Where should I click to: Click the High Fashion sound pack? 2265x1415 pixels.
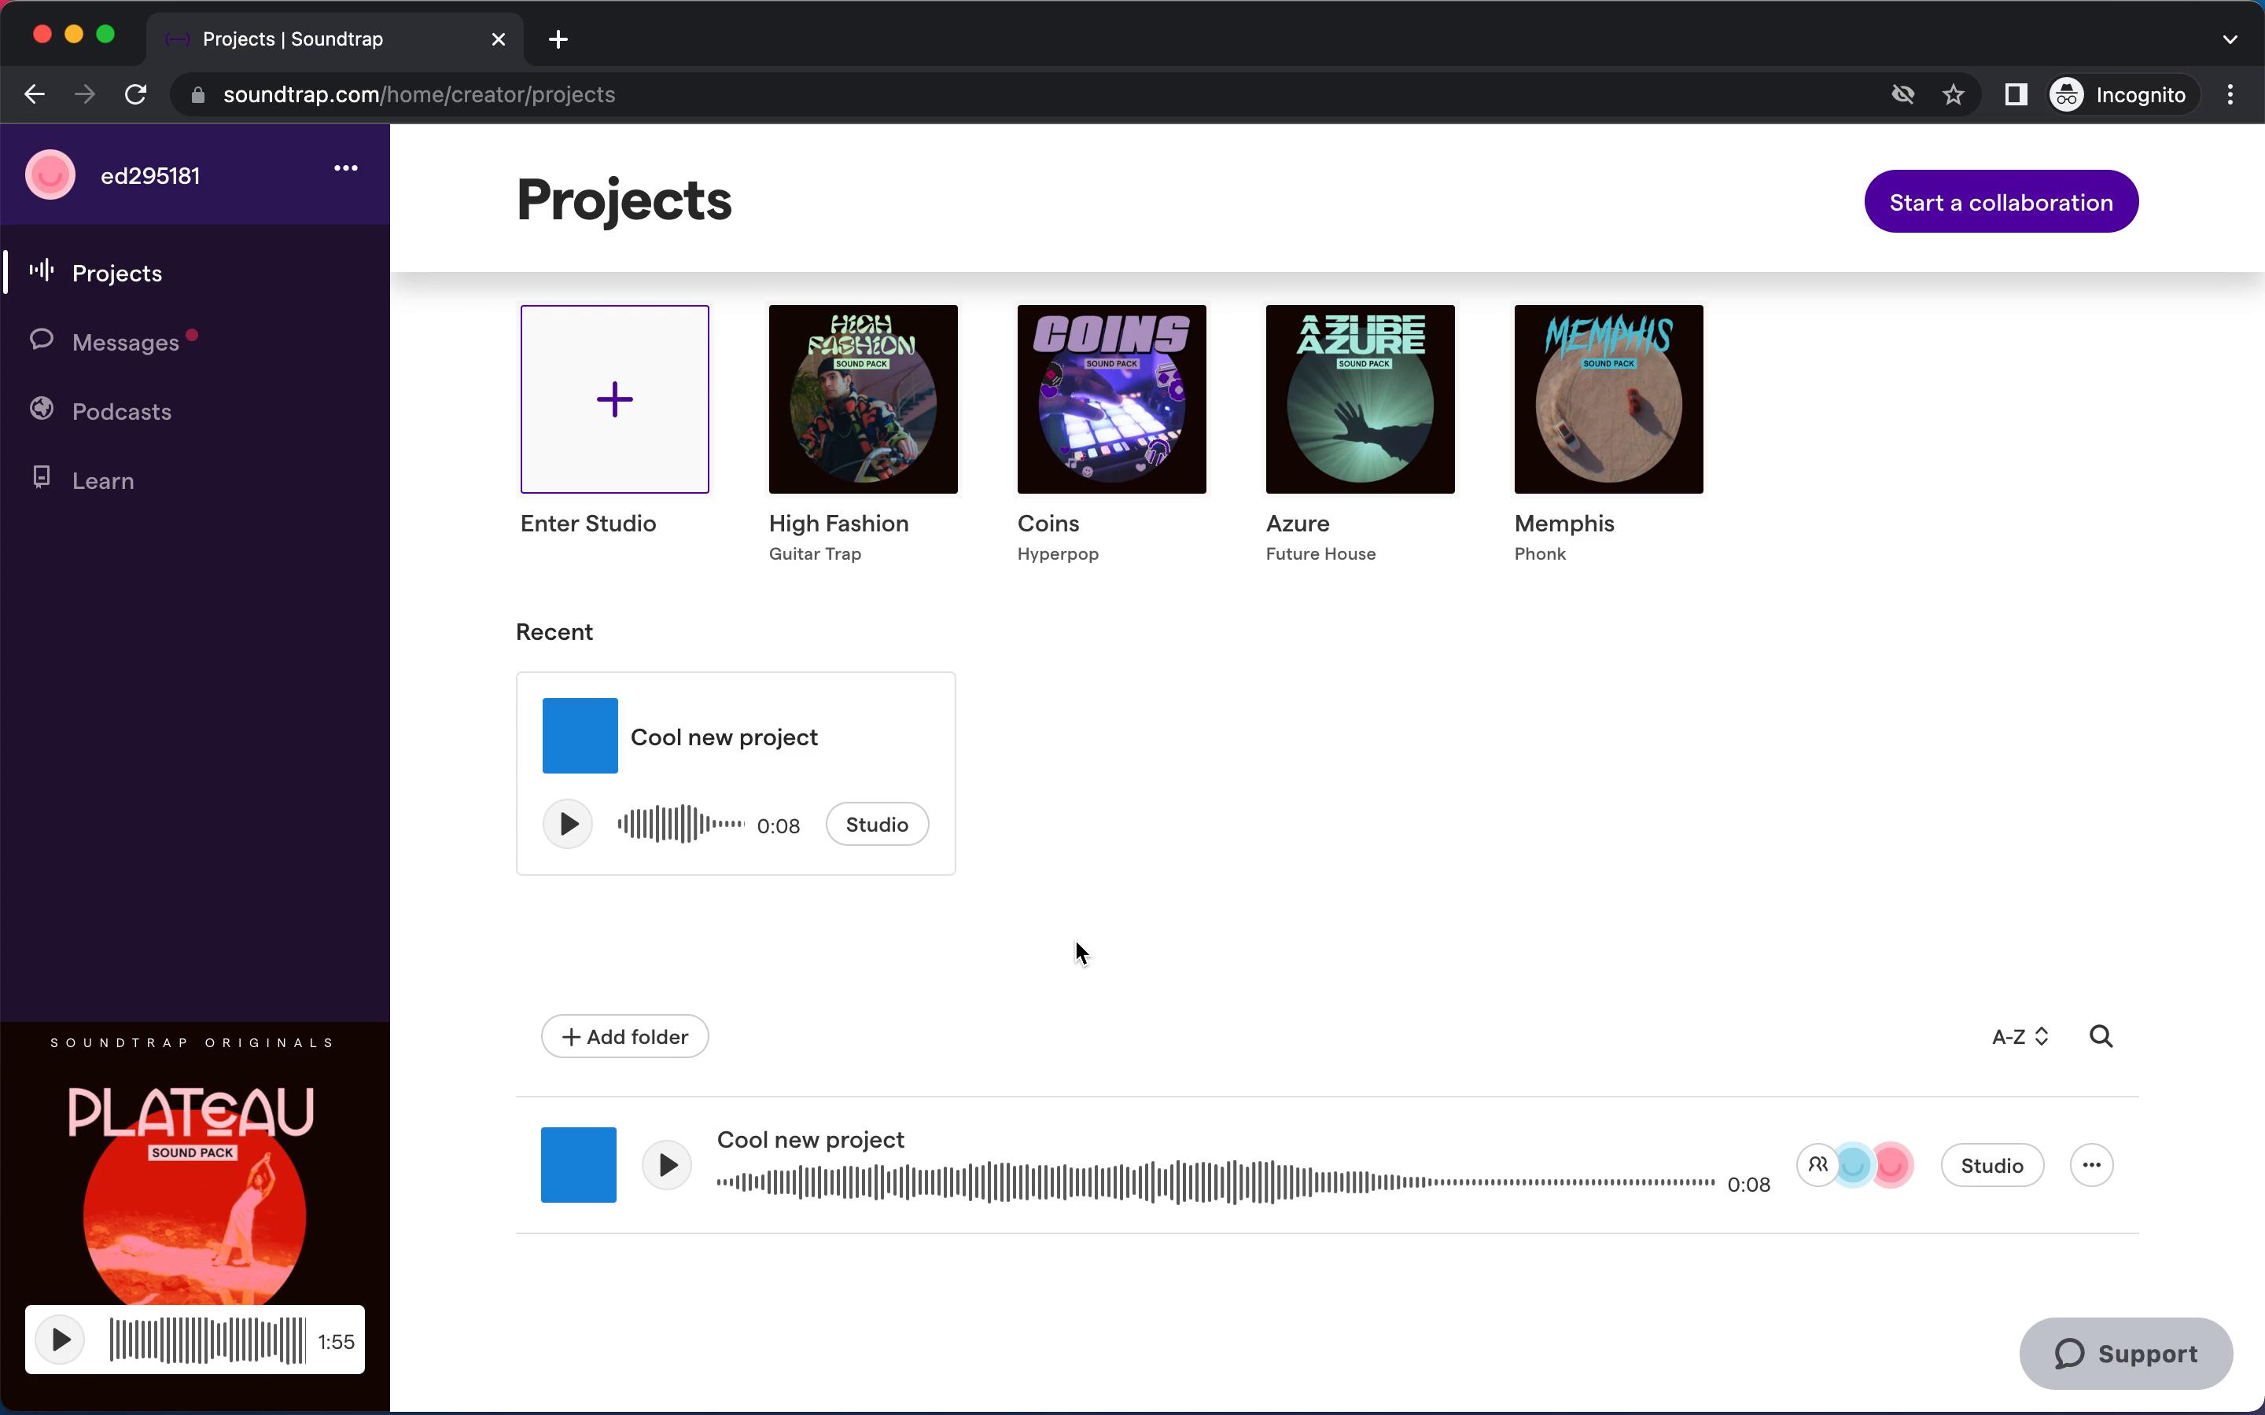click(x=863, y=398)
